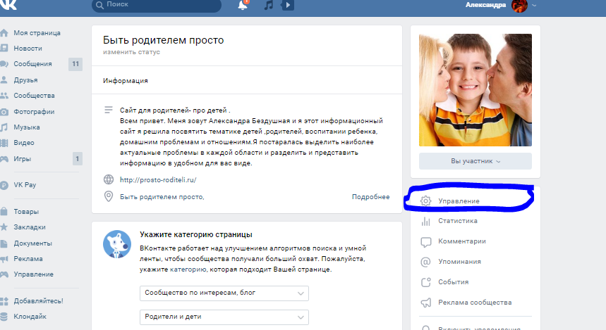
Task: Click the Быть родителем просто page title
Action: point(163,41)
